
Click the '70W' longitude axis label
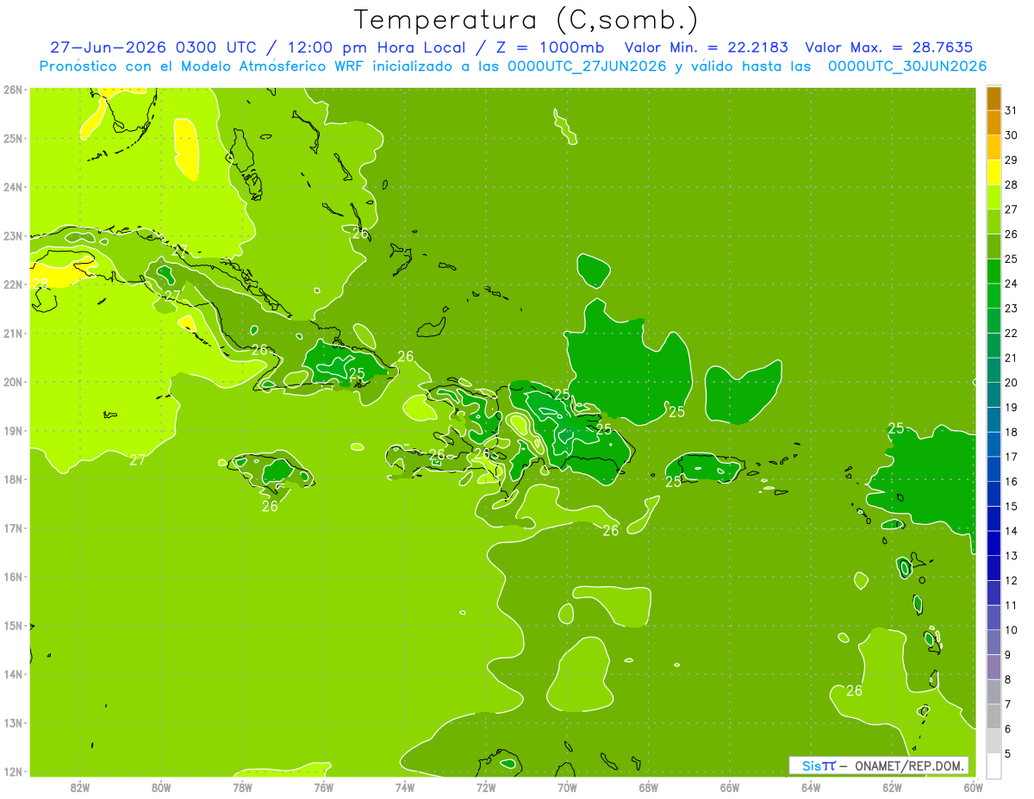567,786
